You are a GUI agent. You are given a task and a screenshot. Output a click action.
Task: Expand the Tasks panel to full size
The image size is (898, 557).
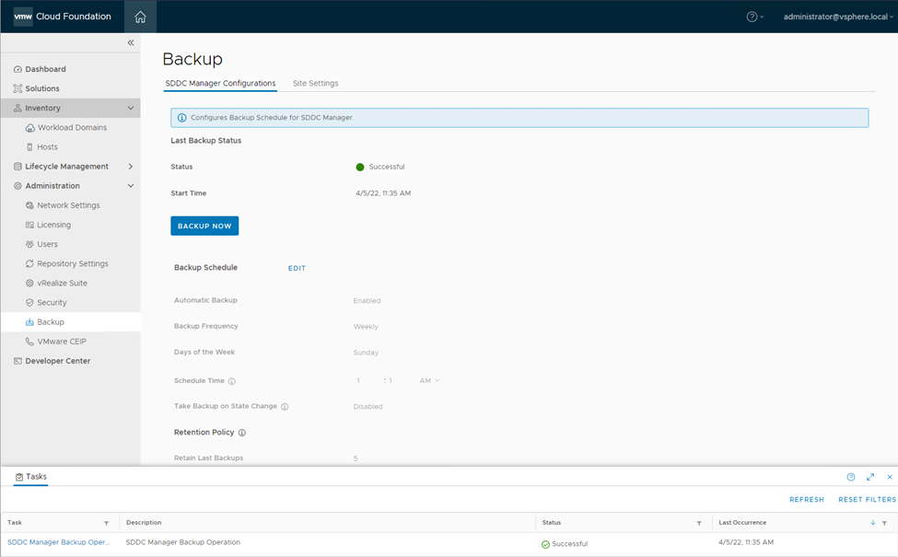870,477
